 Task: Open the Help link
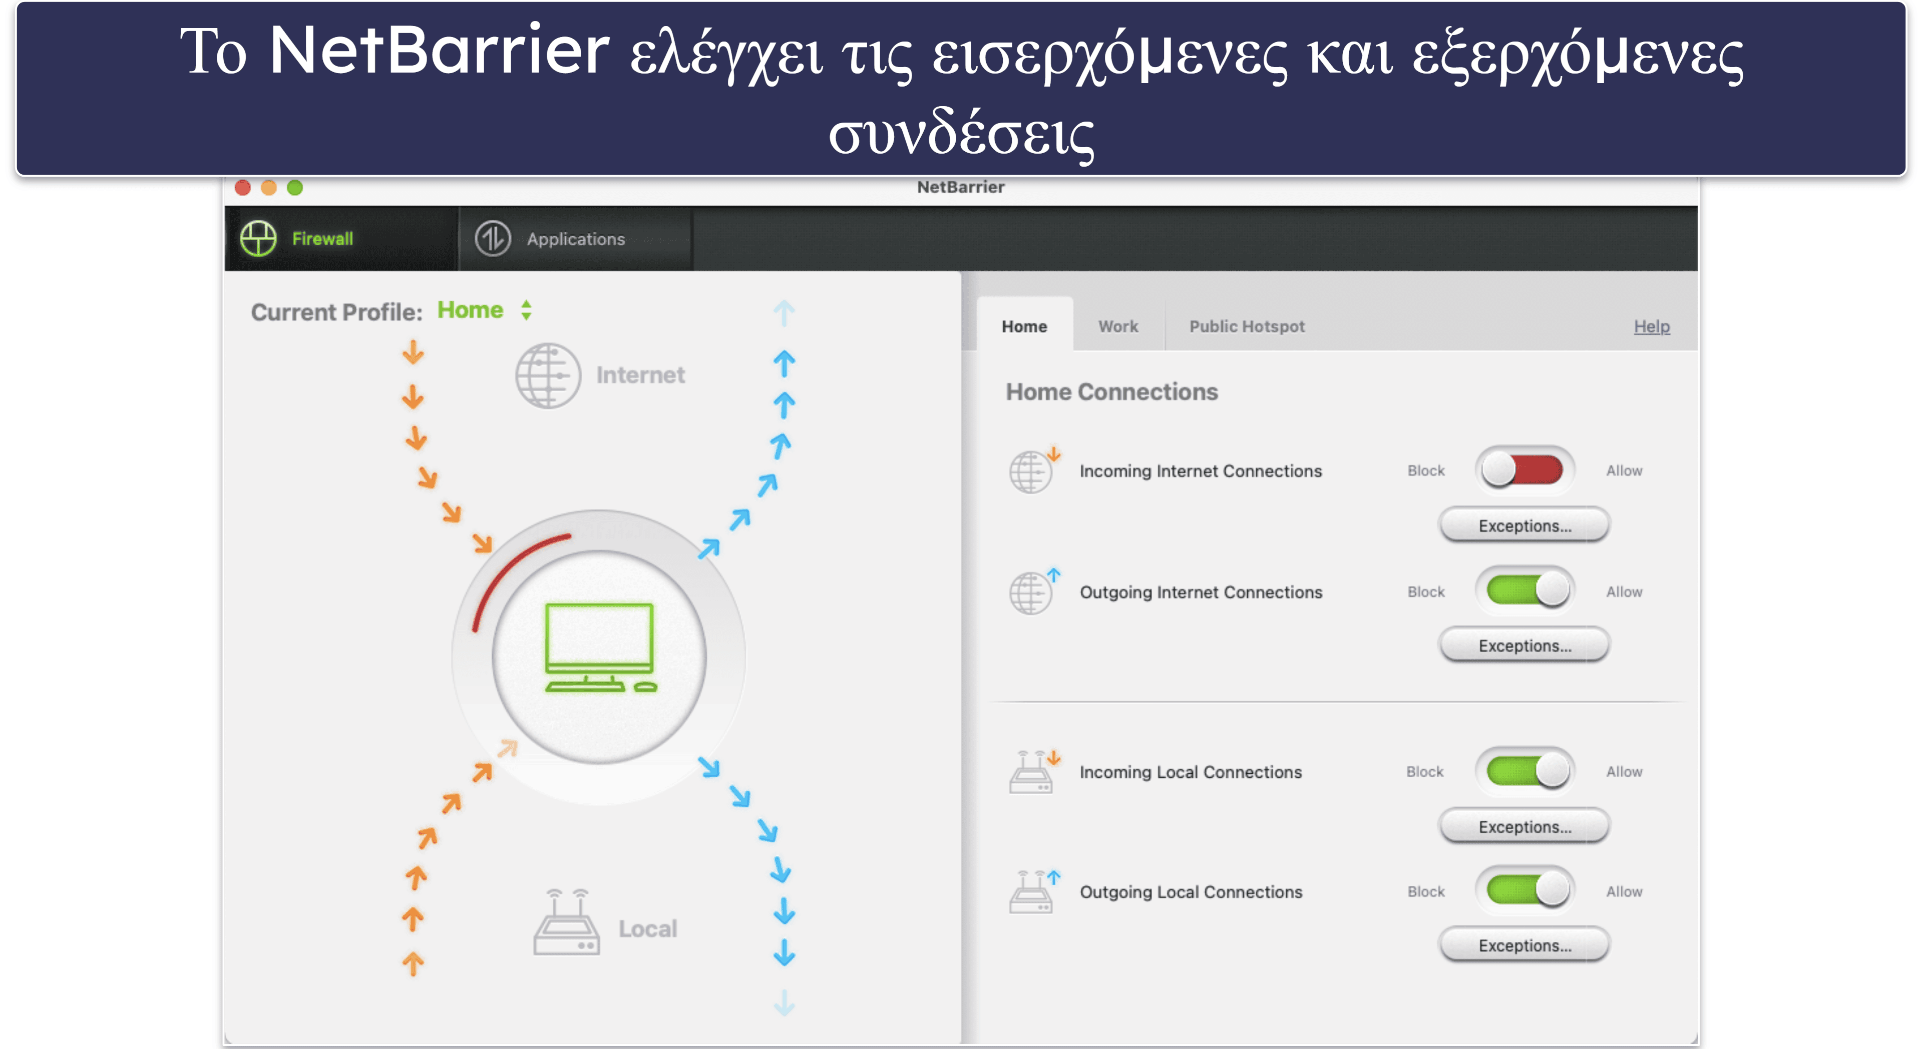click(1651, 326)
